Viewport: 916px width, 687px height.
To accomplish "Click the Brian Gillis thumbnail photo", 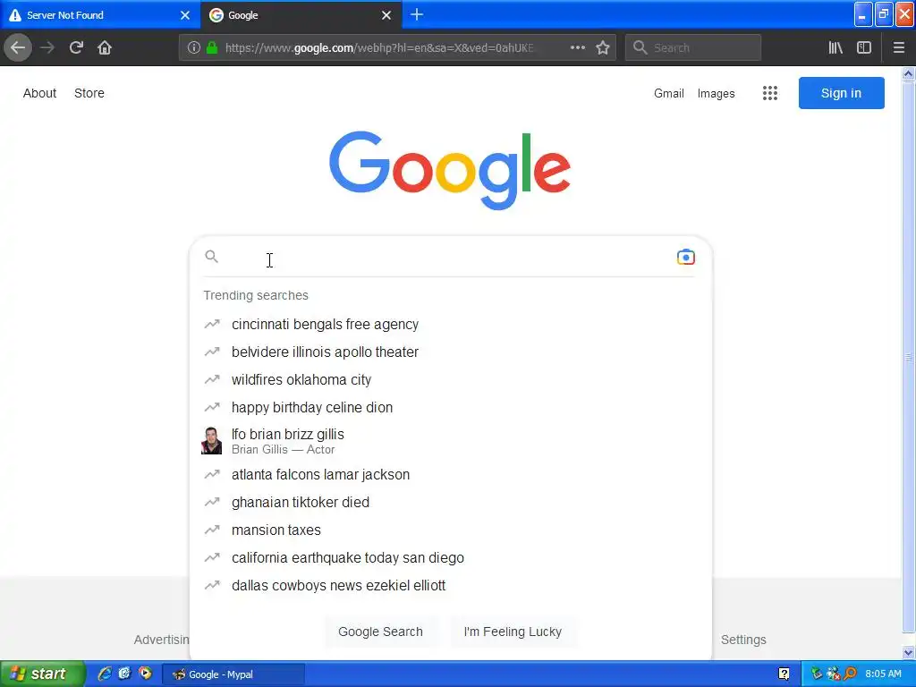I will 211,440.
